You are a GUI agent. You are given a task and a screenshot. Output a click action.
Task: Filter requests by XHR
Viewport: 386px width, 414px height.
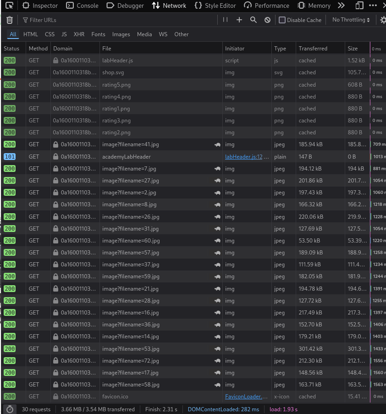click(x=79, y=34)
